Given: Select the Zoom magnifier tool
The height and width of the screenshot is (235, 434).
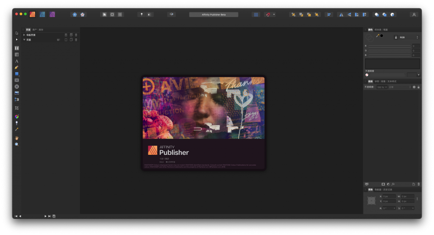Looking at the screenshot, I should (17, 144).
